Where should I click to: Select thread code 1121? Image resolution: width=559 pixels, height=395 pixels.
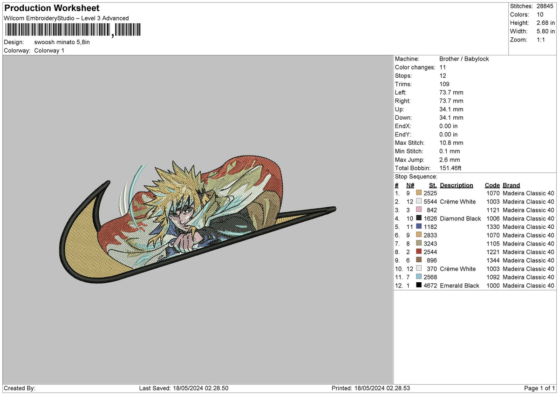[492, 210]
